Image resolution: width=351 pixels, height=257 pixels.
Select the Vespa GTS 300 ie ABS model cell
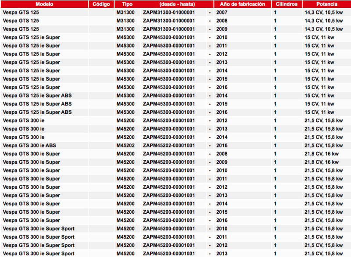coord(29,146)
